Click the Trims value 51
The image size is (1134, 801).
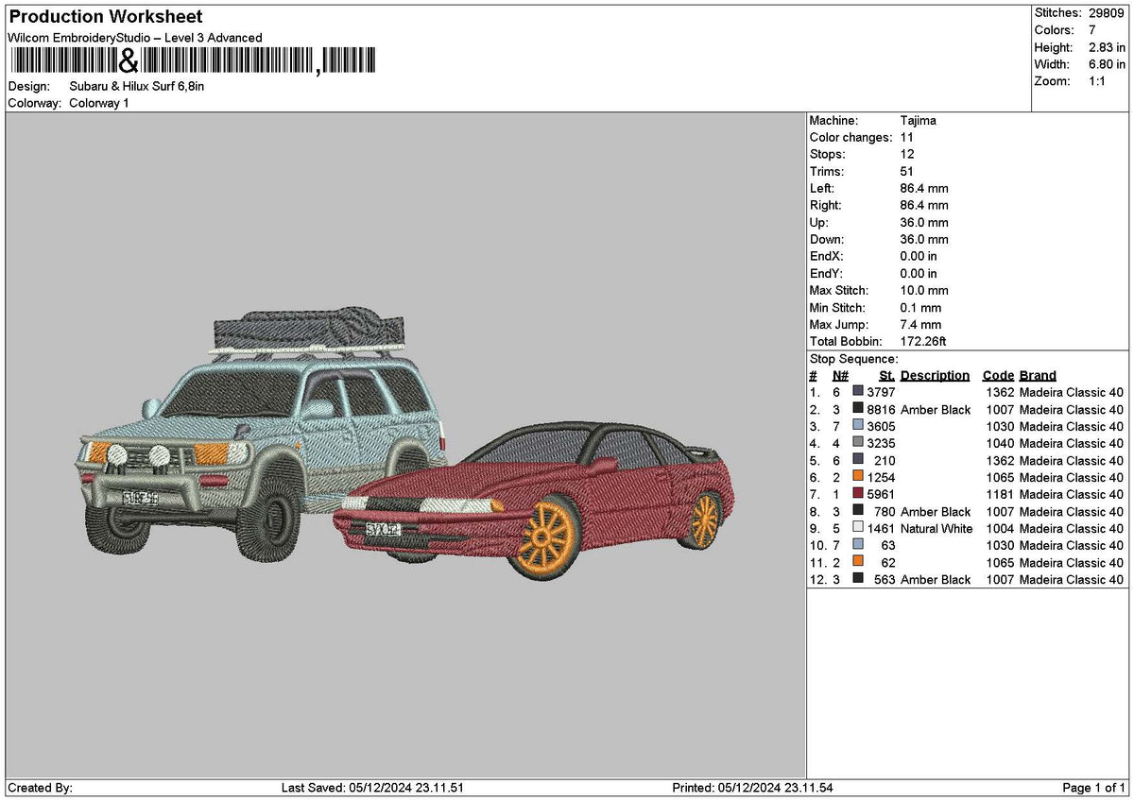tap(907, 172)
